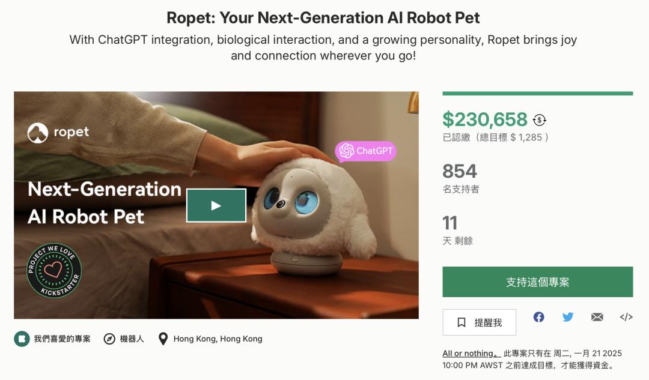This screenshot has height=380, width=649.
Task: Click the green funding progress bar
Action: click(x=537, y=94)
